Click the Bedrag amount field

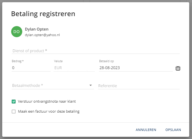31,68
